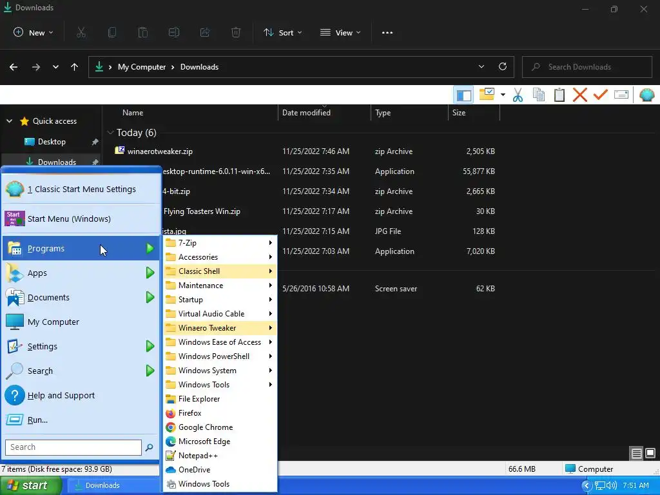Collapse the Today (6) group
This screenshot has height=495, width=660.
click(x=111, y=133)
